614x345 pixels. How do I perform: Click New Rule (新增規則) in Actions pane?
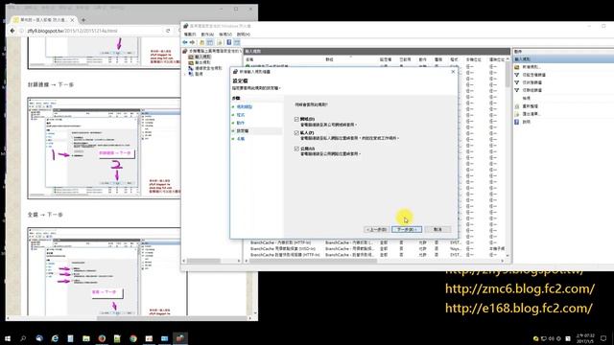pyautogui.click(x=531, y=67)
